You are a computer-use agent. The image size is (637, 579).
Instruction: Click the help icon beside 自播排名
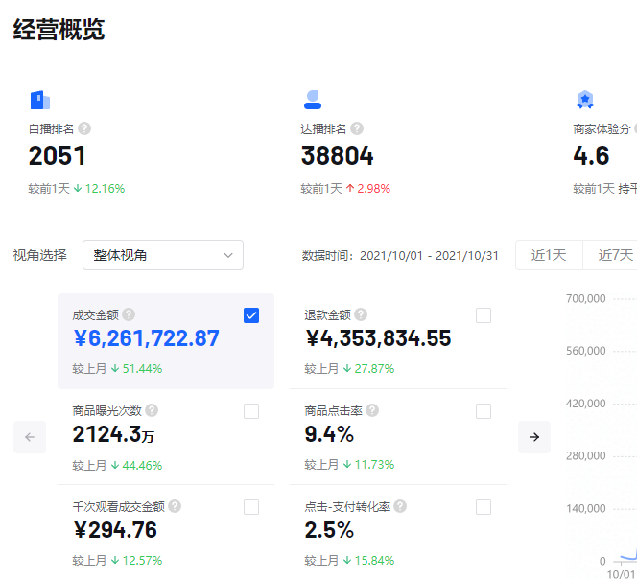point(84,128)
